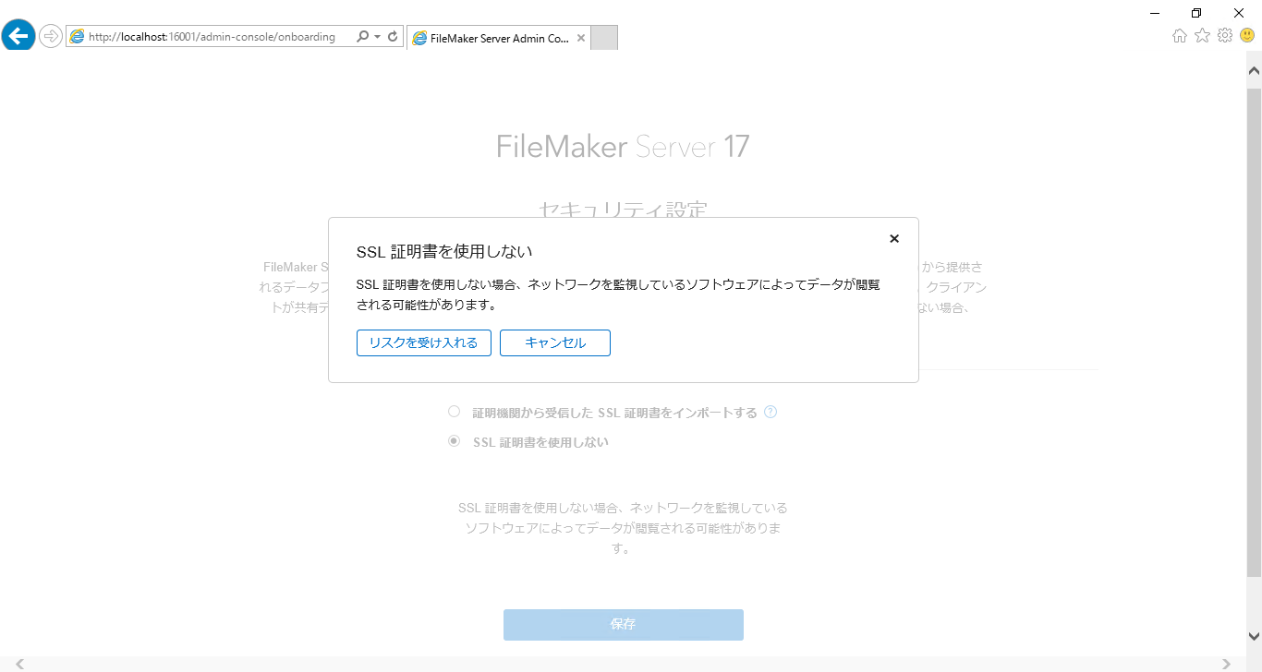Select the radio to import a CA SSL certificate
1262x672 pixels.
[x=454, y=411]
